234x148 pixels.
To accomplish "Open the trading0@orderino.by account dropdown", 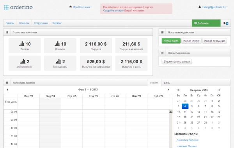I will [214, 7].
